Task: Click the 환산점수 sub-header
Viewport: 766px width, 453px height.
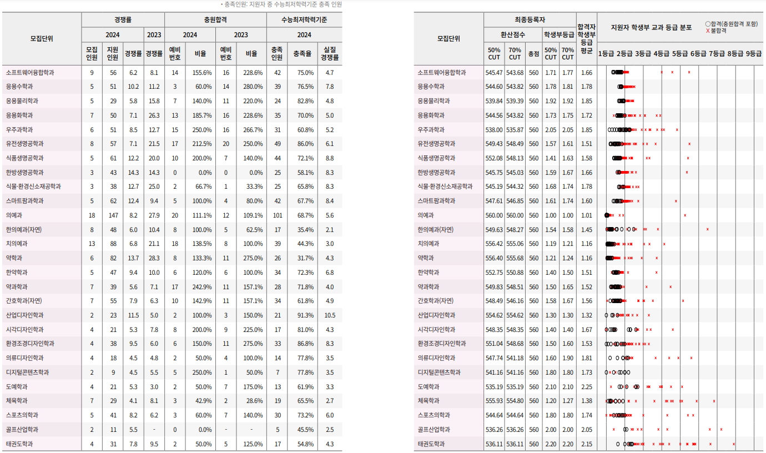Action: [513, 34]
